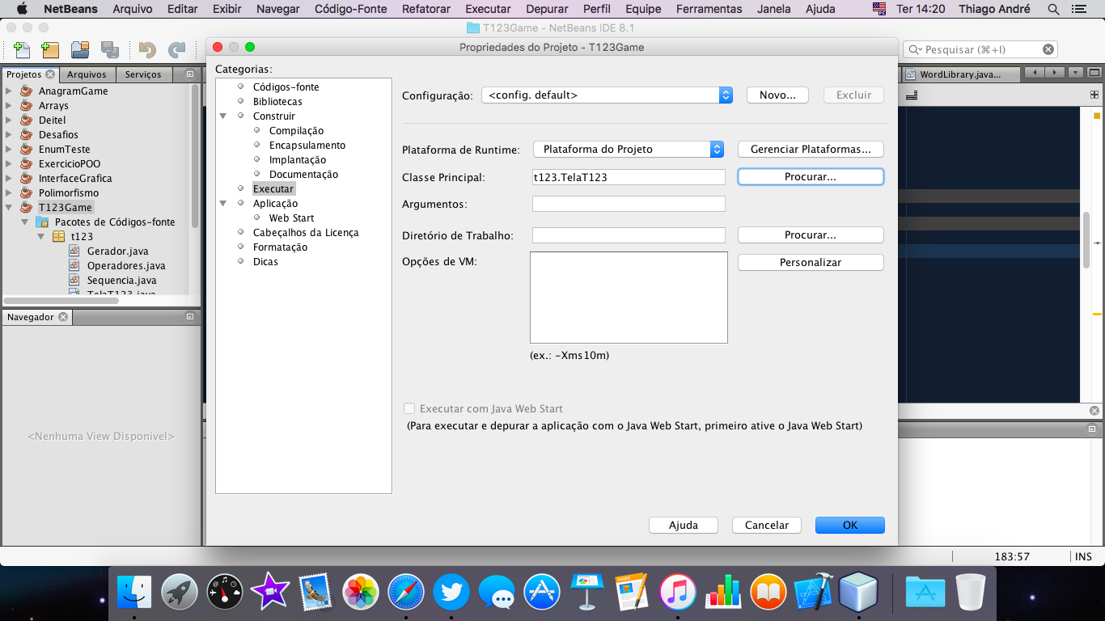Screen dimensions: 1105x621
Task: Collapse the T123Game project node
Action: click(9, 207)
